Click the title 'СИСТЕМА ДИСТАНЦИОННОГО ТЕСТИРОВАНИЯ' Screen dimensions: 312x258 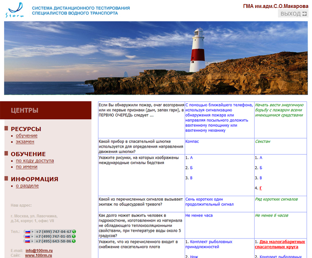(81, 8)
